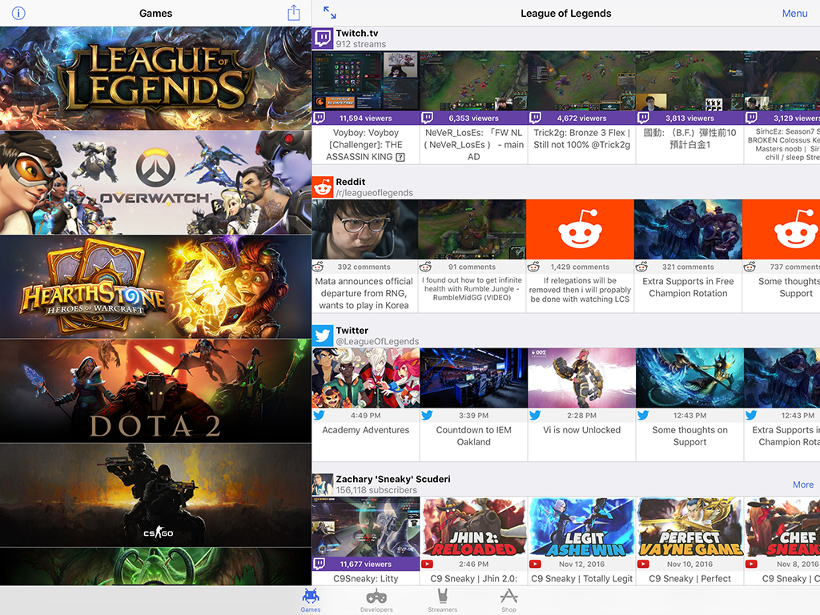
Task: Read 'If relegations will be removed' post
Action: point(580,290)
